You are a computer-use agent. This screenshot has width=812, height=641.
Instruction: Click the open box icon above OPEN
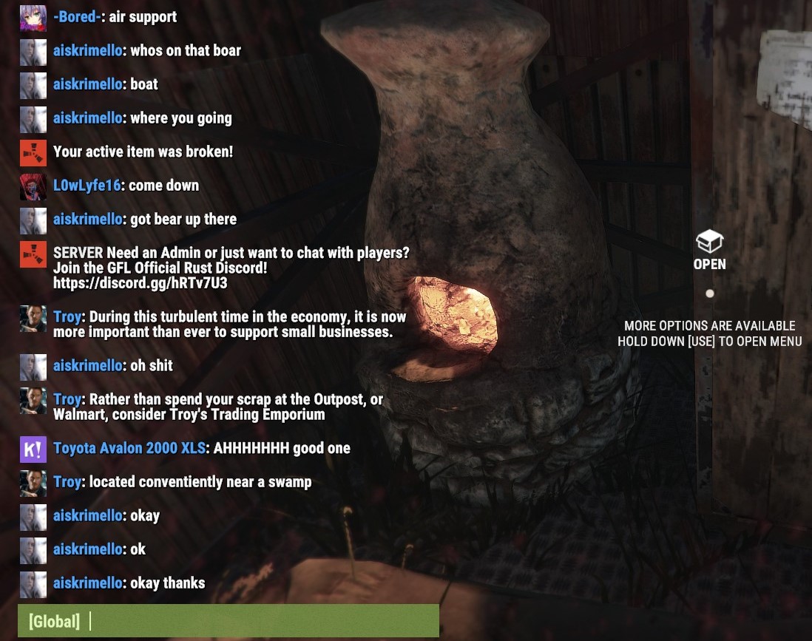tap(709, 241)
